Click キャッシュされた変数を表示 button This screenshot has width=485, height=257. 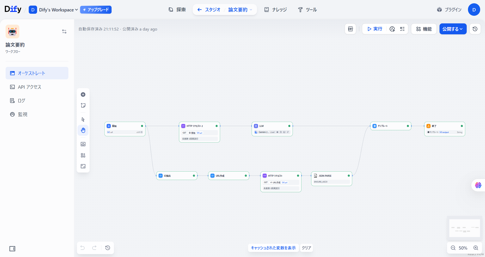pyautogui.click(x=273, y=248)
